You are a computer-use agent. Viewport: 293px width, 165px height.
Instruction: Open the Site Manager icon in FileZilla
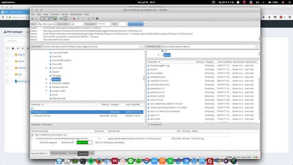33,18
